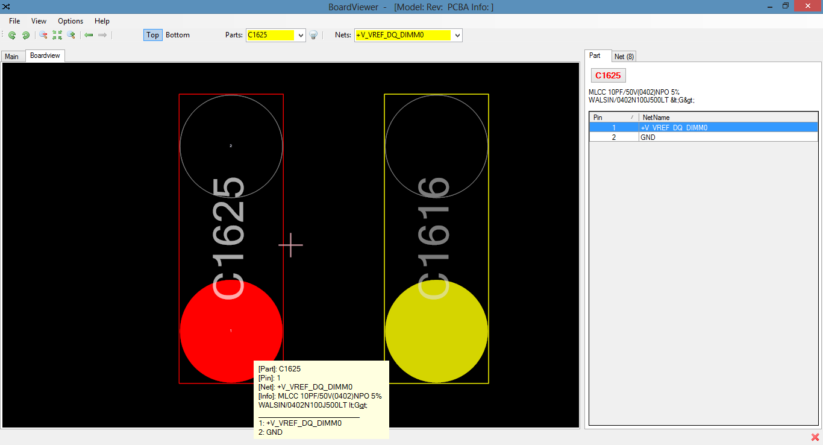Click the yellow pad of C1616
The width and height of the screenshot is (823, 445).
[436, 331]
